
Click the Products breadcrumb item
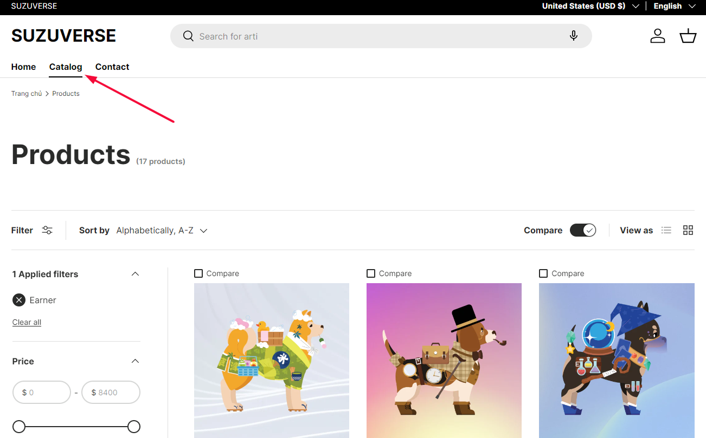tap(66, 94)
